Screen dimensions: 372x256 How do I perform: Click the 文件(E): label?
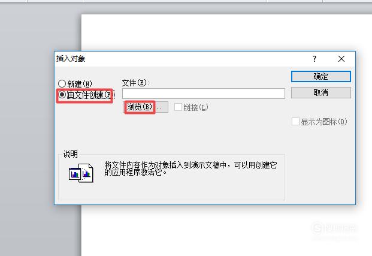click(136, 83)
